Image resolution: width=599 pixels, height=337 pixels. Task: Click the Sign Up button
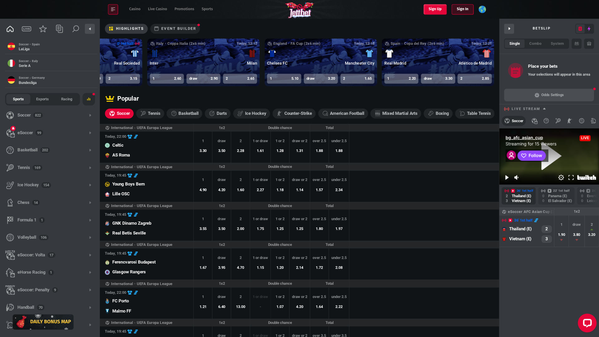click(x=435, y=9)
